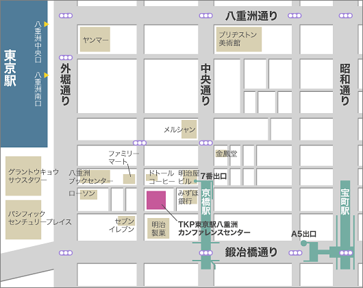Click the green dot at 7番出口

196,181
